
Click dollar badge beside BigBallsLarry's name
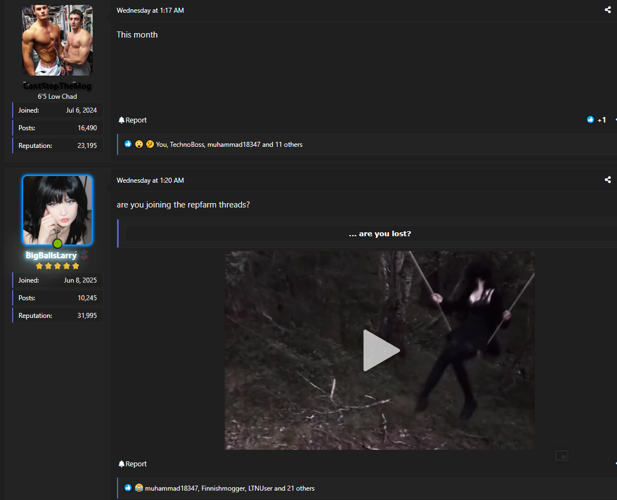pos(84,255)
